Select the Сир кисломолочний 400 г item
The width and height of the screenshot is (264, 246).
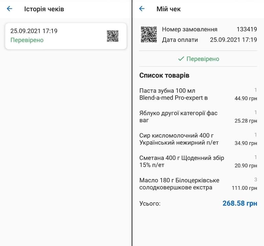tap(179, 139)
